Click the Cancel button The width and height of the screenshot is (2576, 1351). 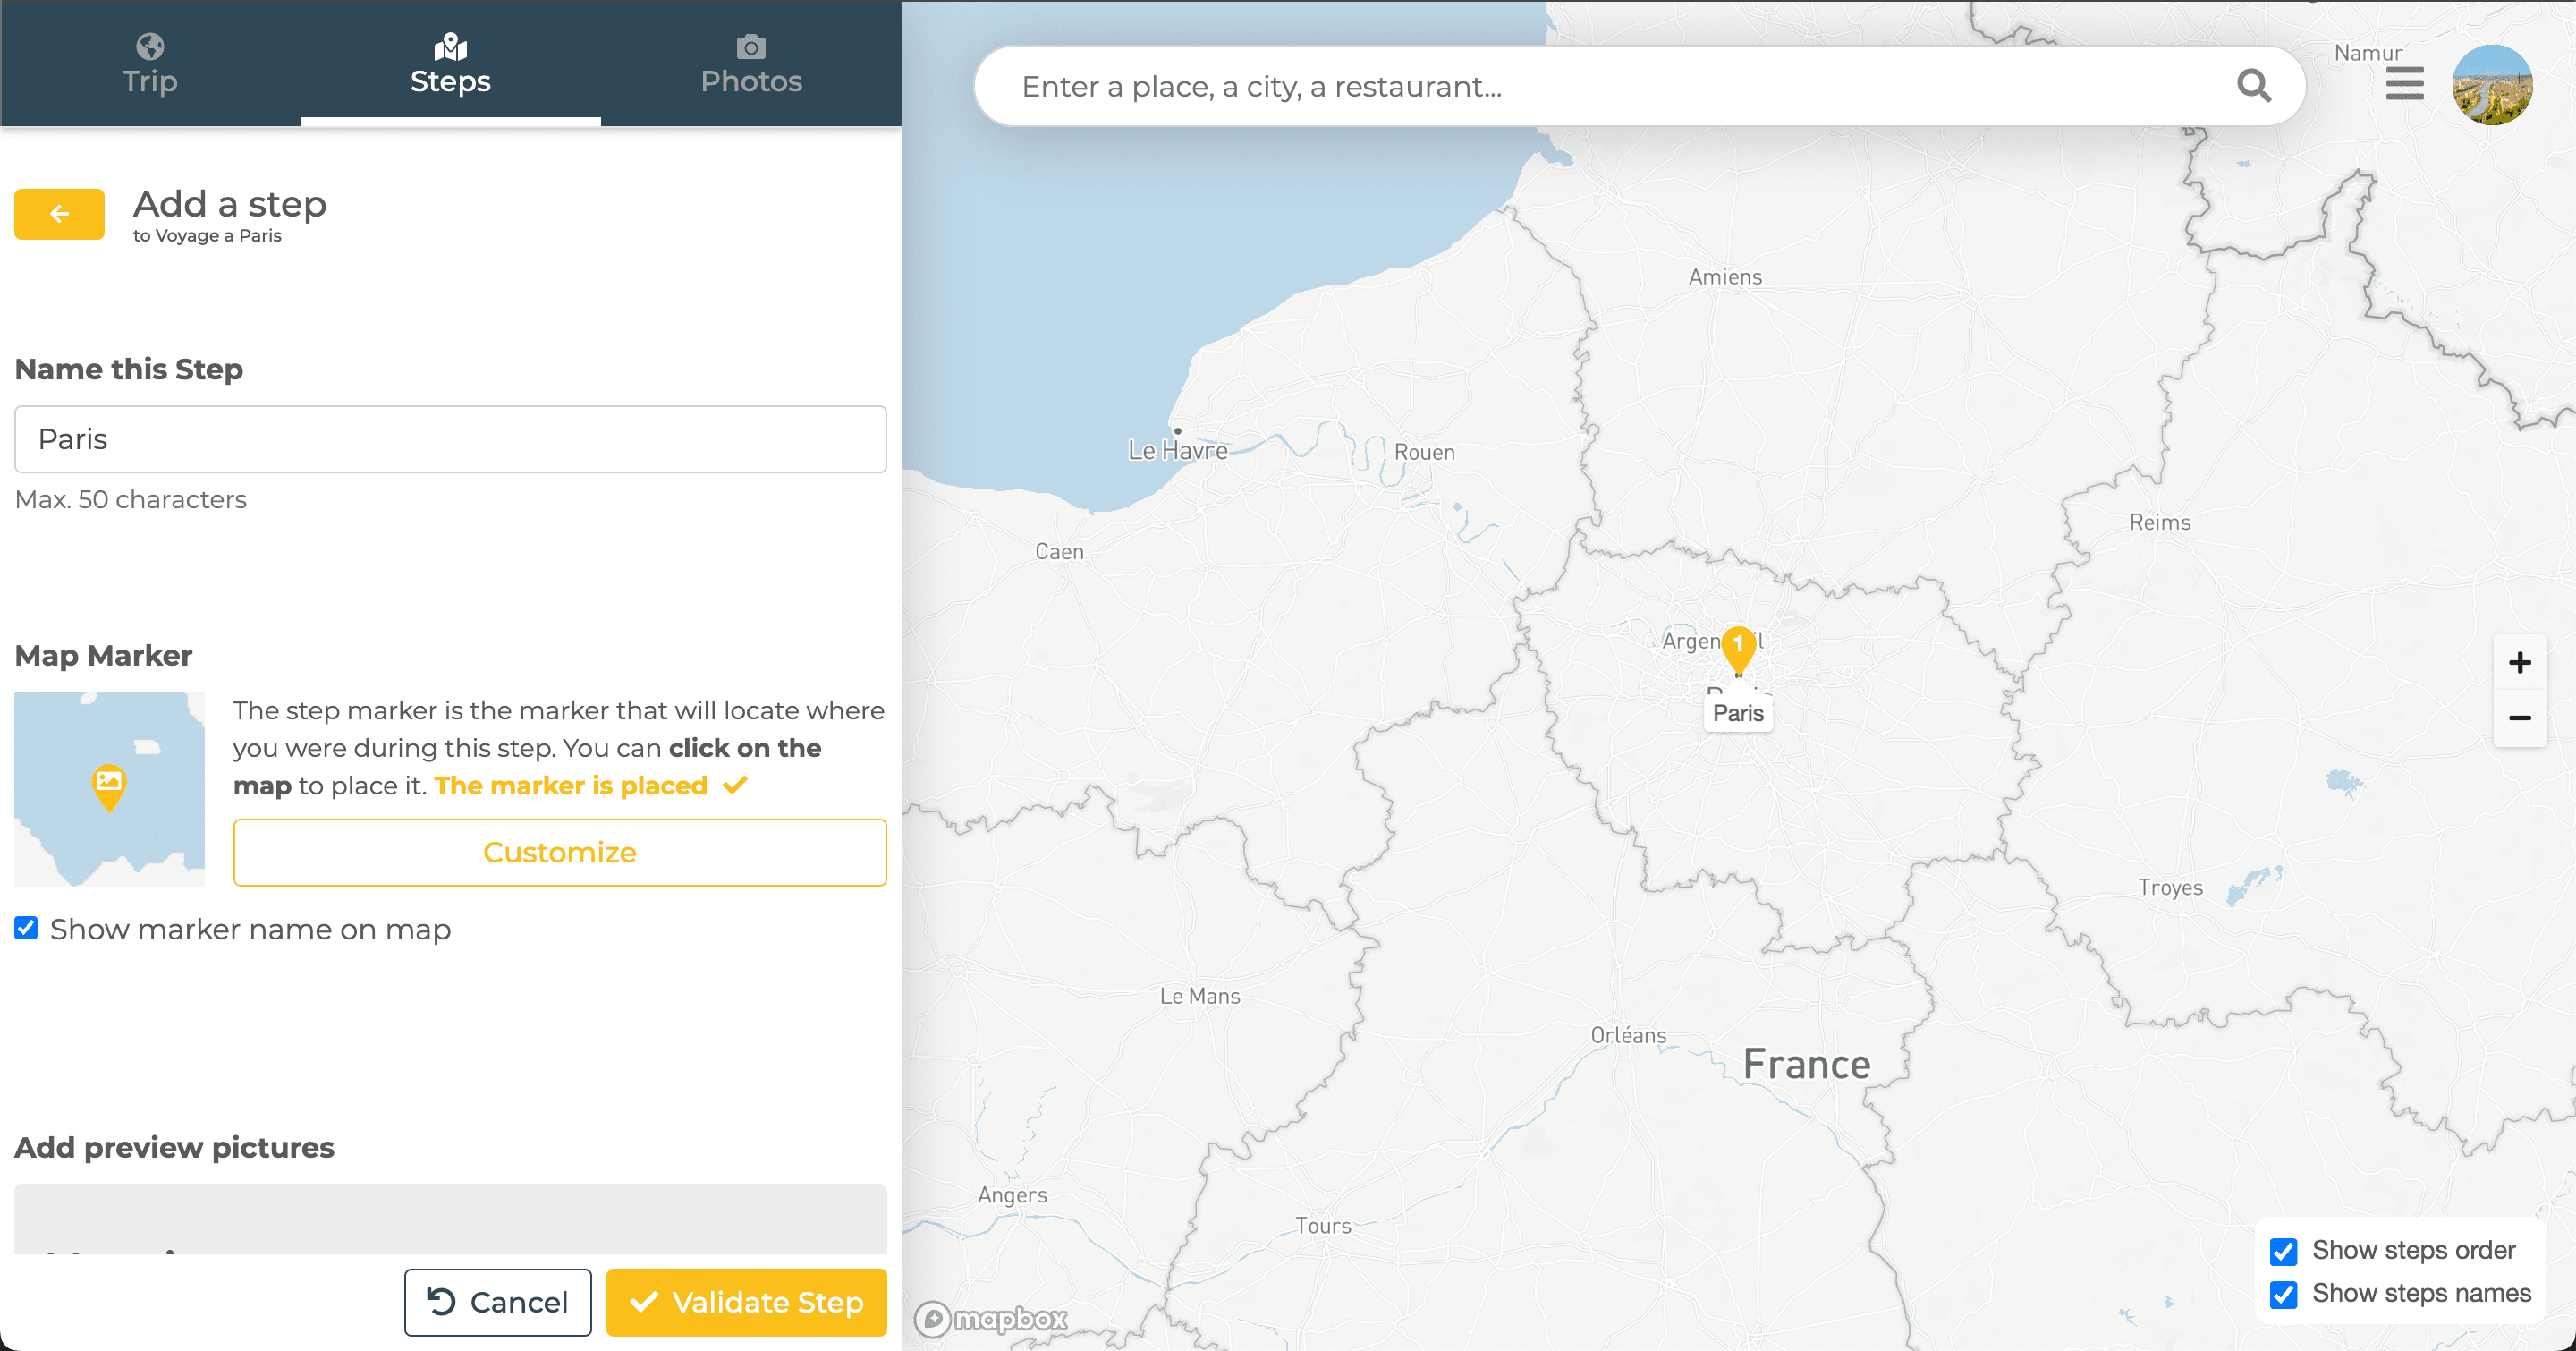tap(497, 1302)
